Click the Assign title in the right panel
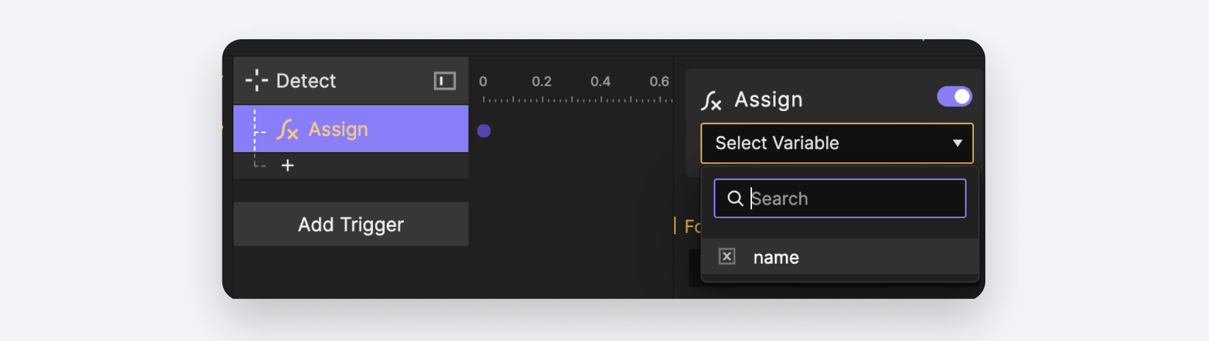Image resolution: width=1209 pixels, height=341 pixels. (x=768, y=100)
